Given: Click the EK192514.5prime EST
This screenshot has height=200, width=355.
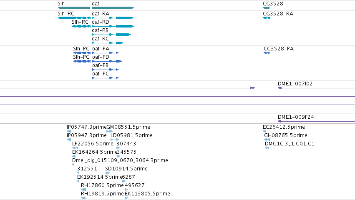Looking at the screenshot, I should tap(78, 181).
